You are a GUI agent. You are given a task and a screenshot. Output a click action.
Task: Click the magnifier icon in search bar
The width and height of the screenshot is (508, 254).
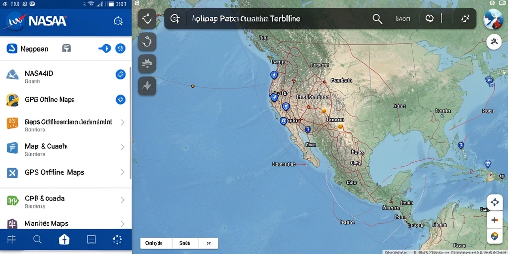[x=378, y=19]
